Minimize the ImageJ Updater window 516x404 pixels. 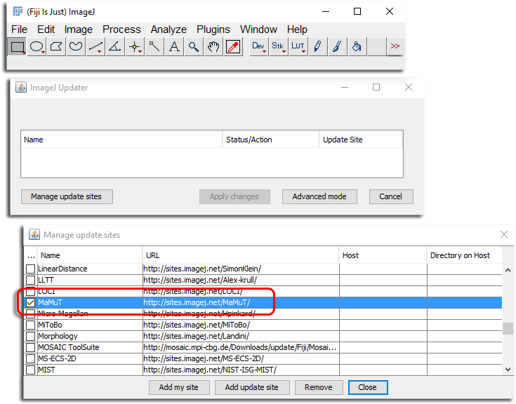point(345,87)
